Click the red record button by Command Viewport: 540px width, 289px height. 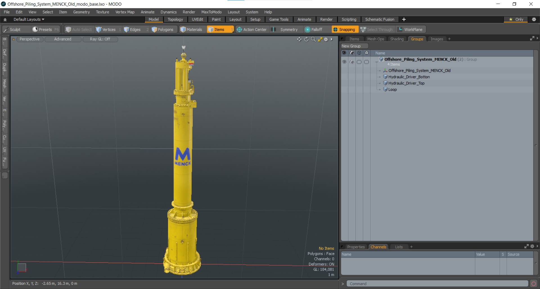point(534,284)
